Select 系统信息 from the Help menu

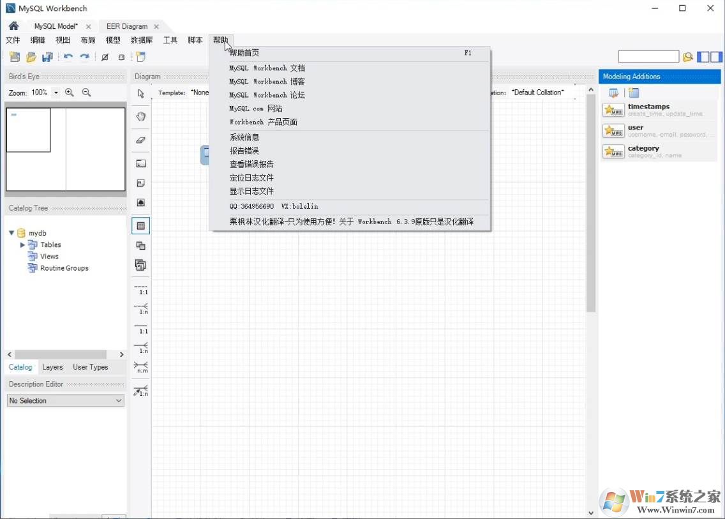(244, 137)
